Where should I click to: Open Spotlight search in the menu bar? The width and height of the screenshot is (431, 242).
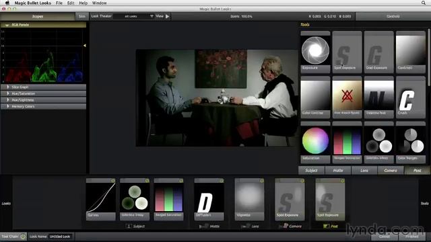point(424,3)
